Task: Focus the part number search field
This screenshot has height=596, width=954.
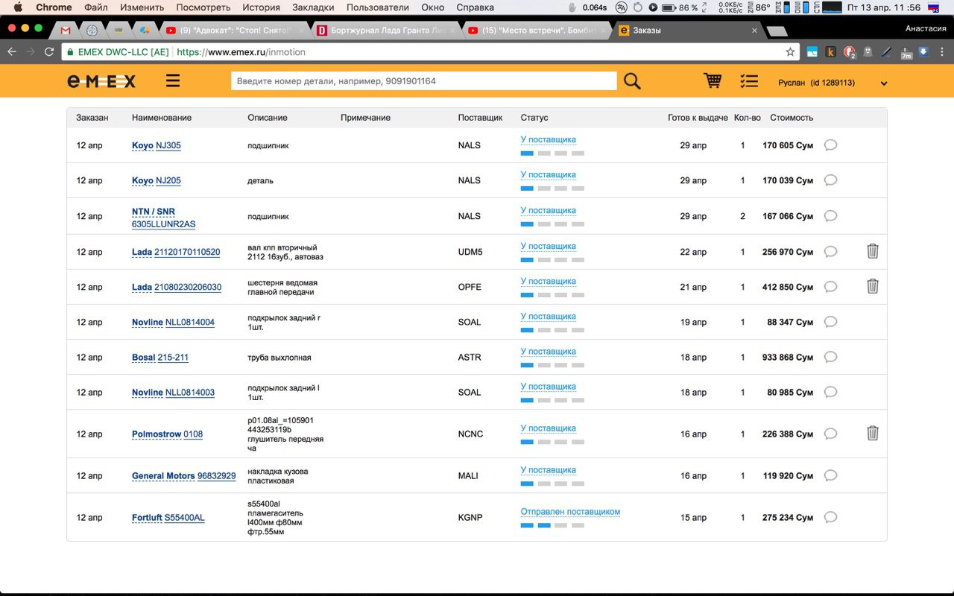Action: 424,80
